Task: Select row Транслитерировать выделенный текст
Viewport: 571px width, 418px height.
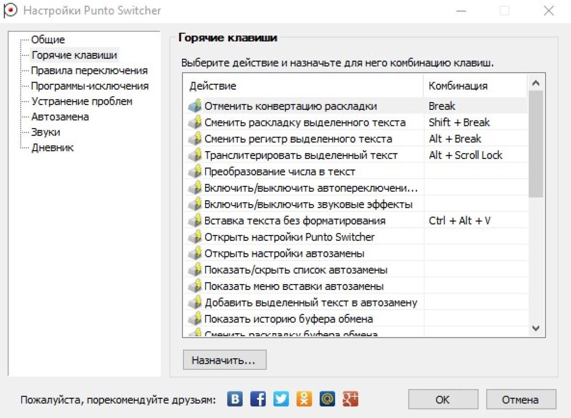Action: click(x=355, y=155)
